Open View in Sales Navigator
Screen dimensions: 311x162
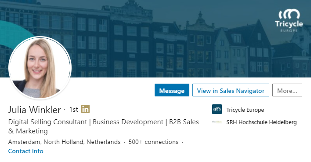click(x=231, y=90)
